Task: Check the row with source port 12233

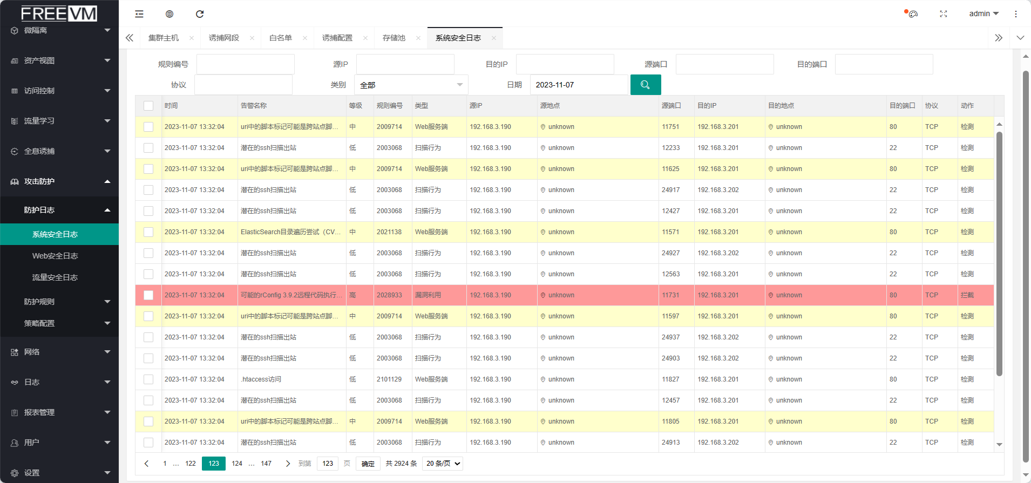Action: click(148, 148)
